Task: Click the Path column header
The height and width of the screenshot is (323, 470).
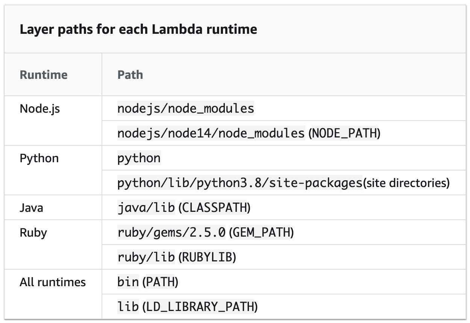Action: pos(130,74)
